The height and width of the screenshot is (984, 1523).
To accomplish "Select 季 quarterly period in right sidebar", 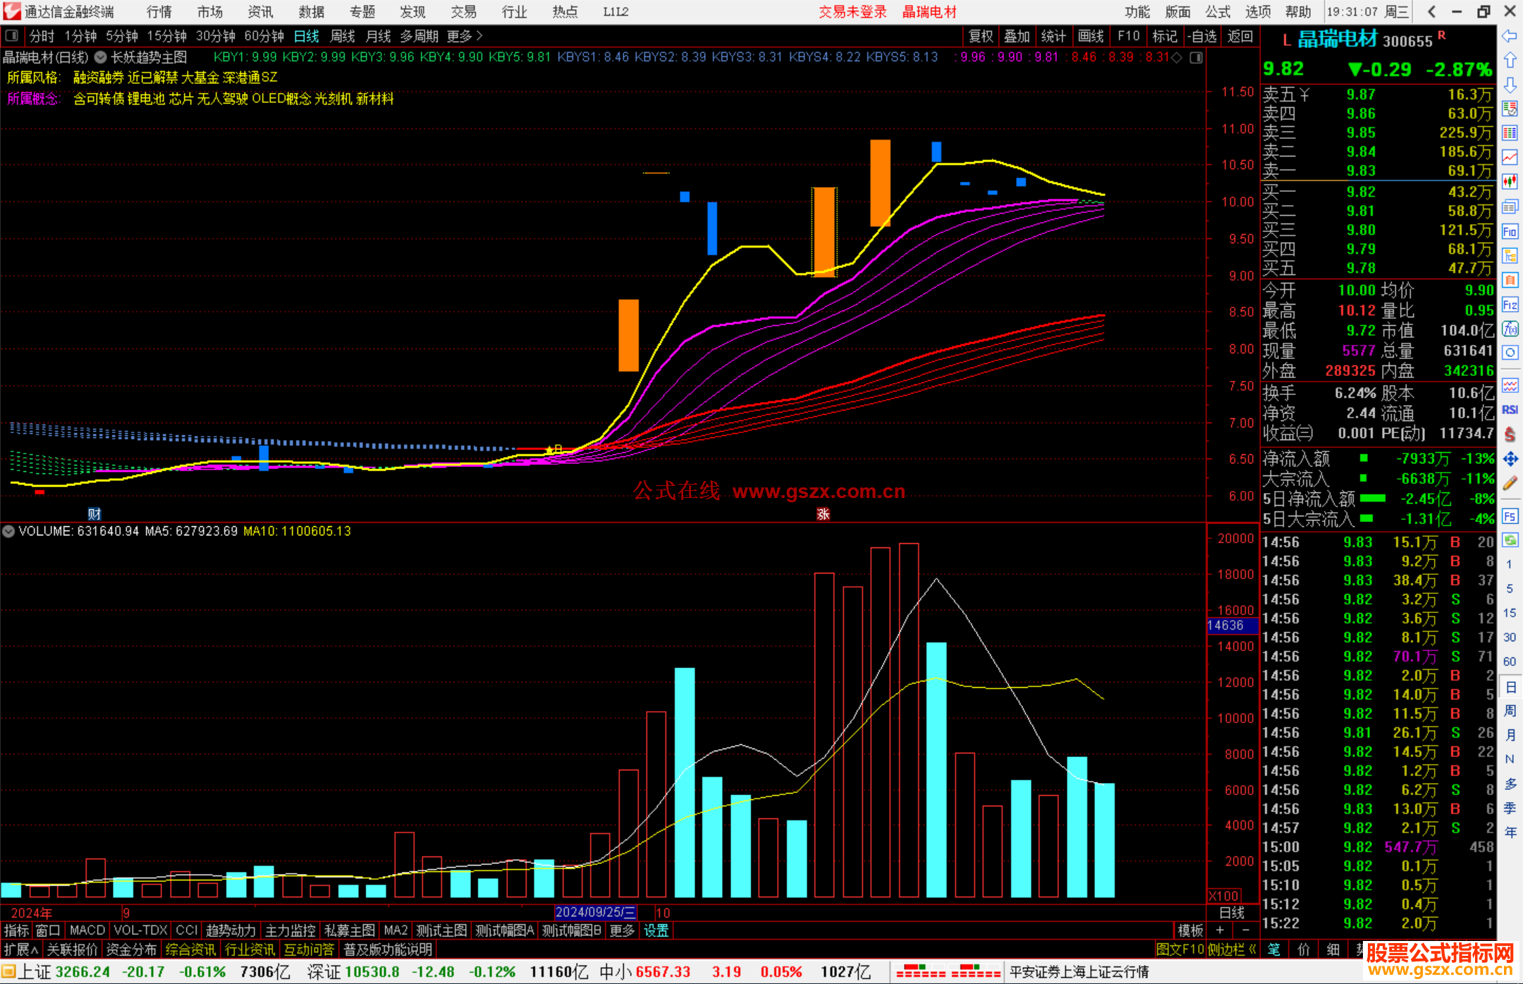I will coord(1510,808).
